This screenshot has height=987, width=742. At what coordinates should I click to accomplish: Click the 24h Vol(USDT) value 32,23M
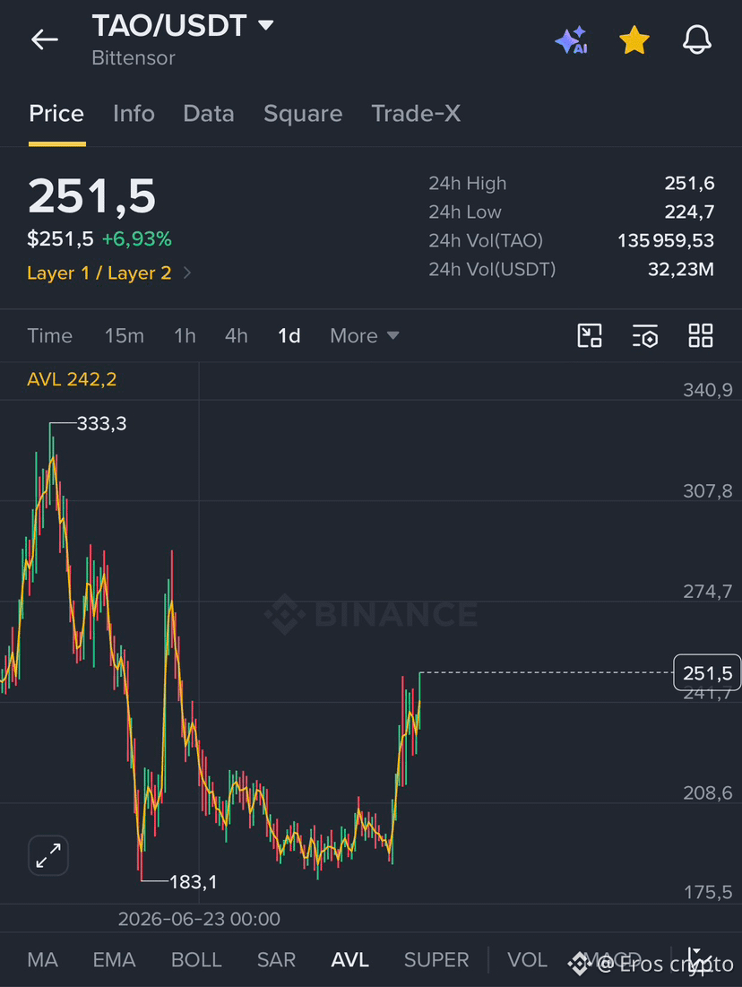[681, 270]
